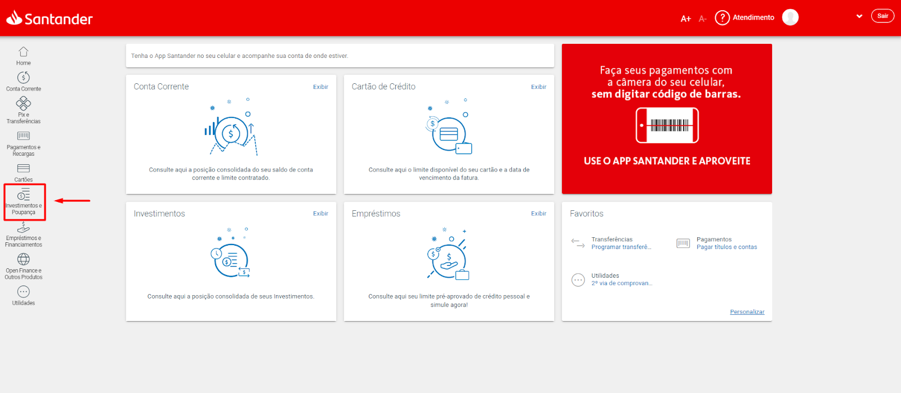The image size is (901, 393).
Task: Click the Sair logout button
Action: 882,16
